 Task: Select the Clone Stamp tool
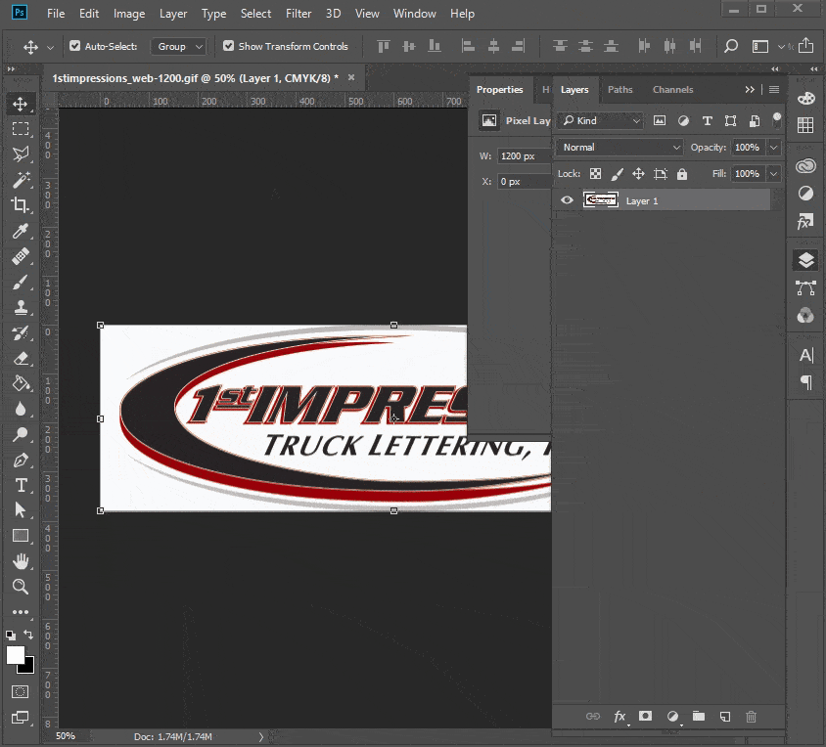[21, 307]
